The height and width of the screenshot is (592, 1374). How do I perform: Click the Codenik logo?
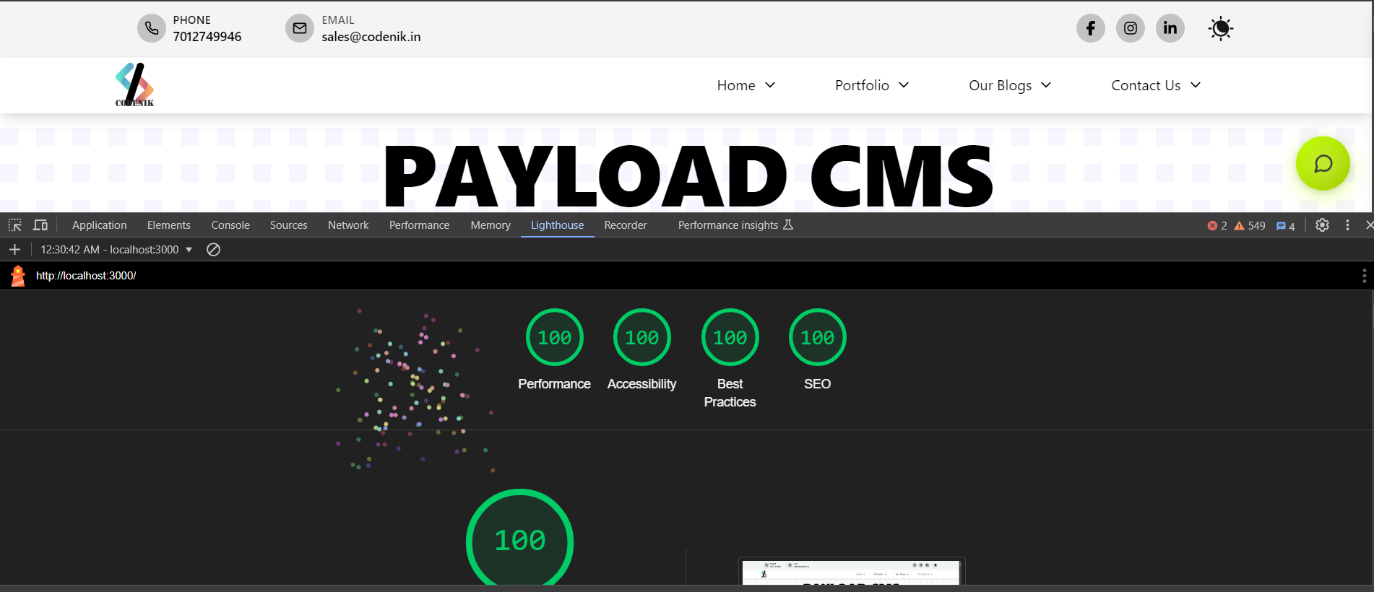click(x=134, y=84)
